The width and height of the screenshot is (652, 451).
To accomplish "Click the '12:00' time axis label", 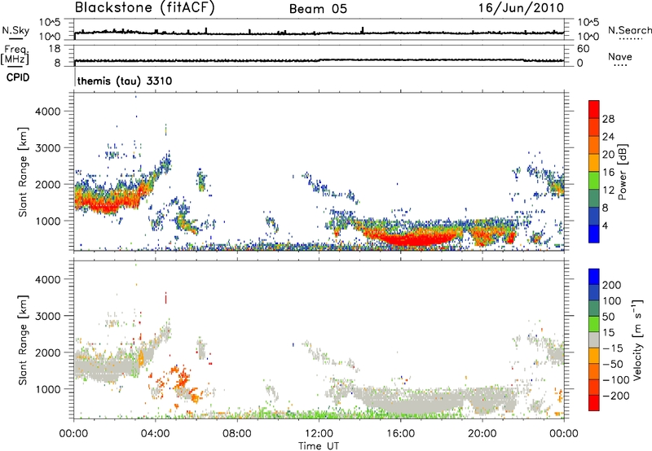I will point(319,433).
